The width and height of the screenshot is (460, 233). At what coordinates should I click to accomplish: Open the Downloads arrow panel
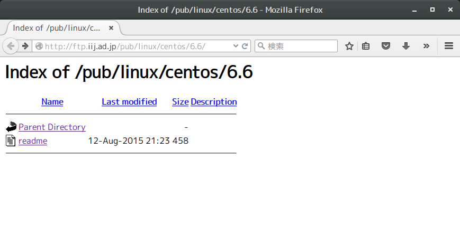(406, 46)
